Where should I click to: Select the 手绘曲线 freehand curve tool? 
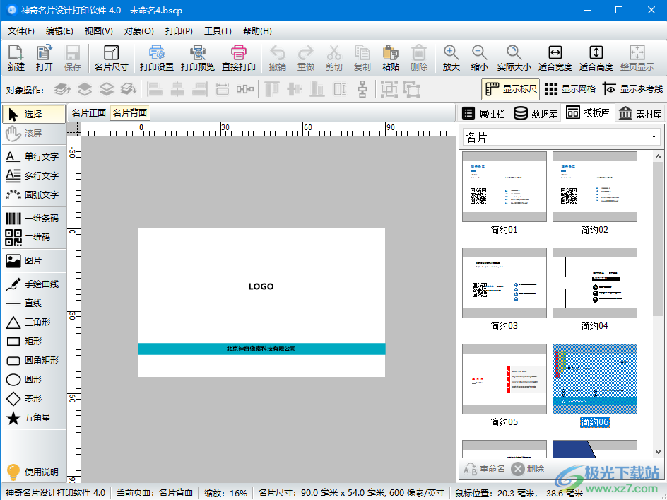coord(33,284)
